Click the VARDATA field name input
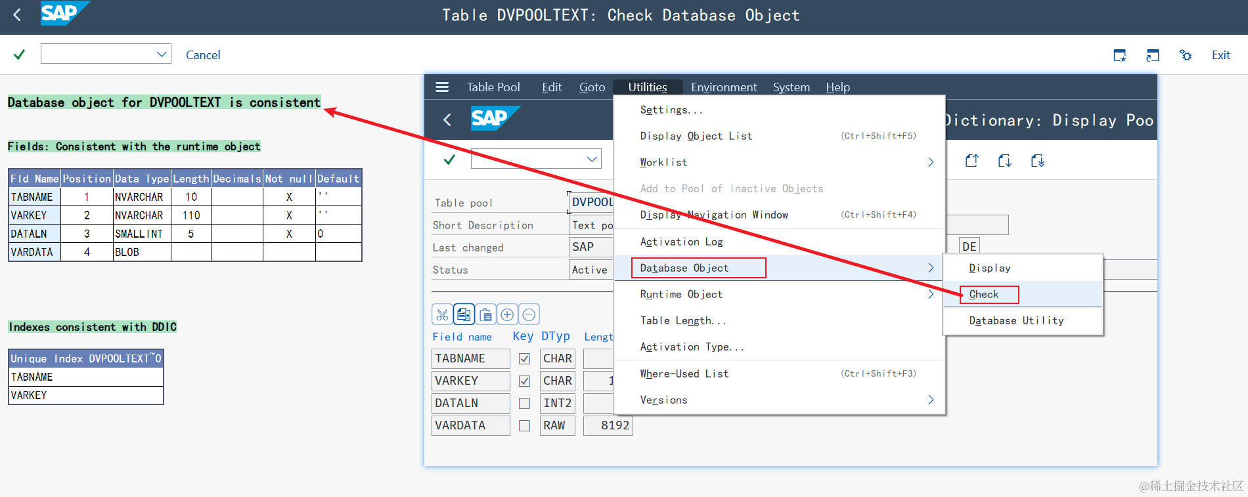This screenshot has height=497, width=1248. click(x=471, y=425)
